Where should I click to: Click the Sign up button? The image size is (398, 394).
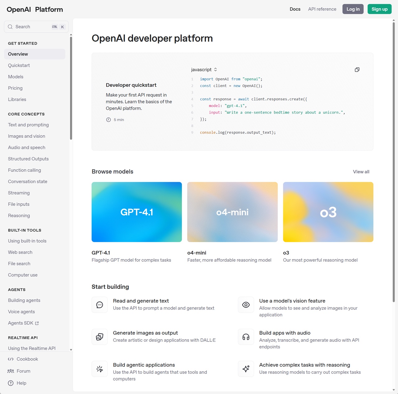click(379, 9)
